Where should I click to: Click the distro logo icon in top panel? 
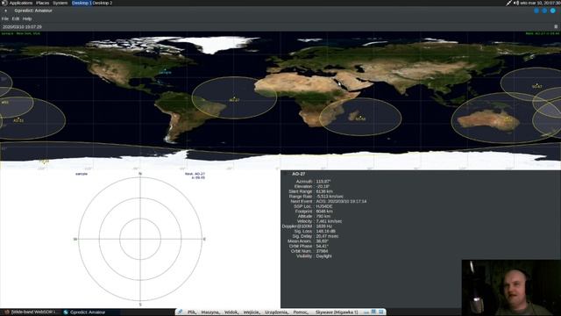coord(4,3)
